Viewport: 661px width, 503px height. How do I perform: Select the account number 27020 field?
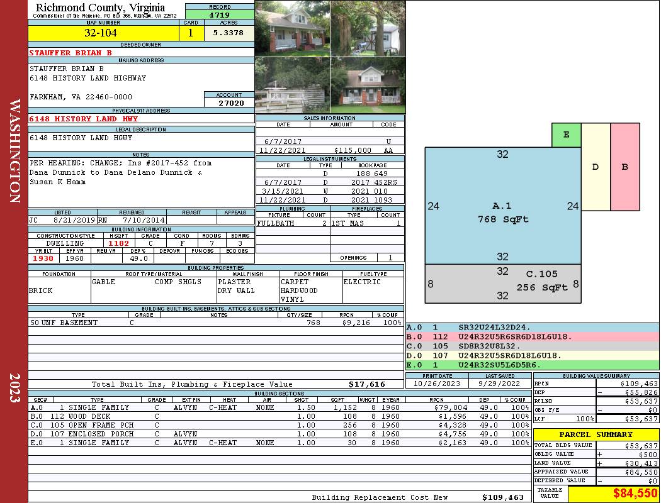coord(229,102)
